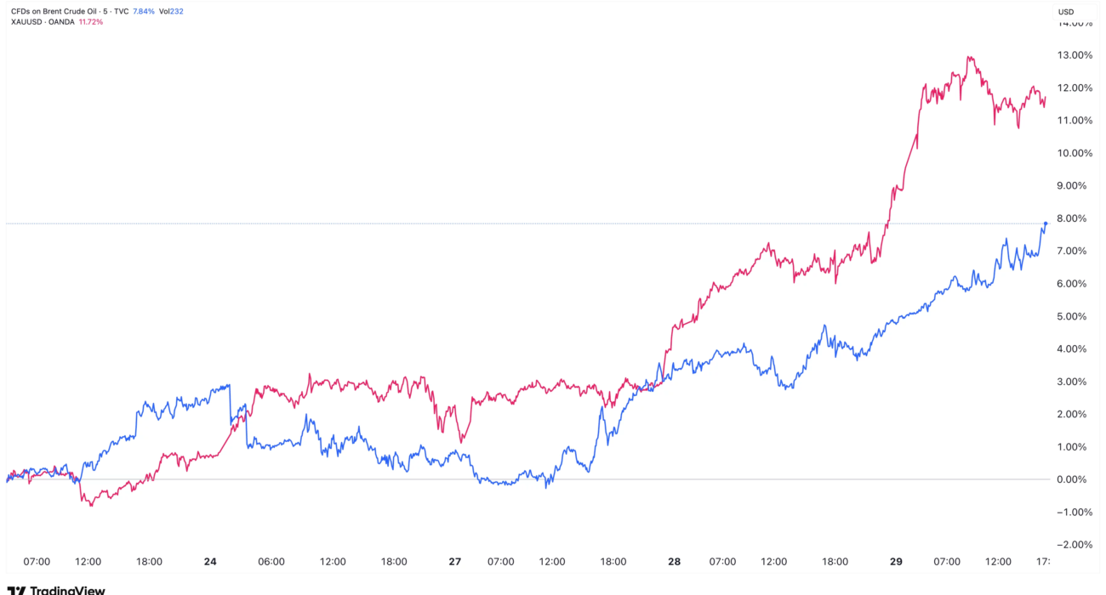Click the −2.00% price axis label
The height and width of the screenshot is (595, 1106).
1075,545
